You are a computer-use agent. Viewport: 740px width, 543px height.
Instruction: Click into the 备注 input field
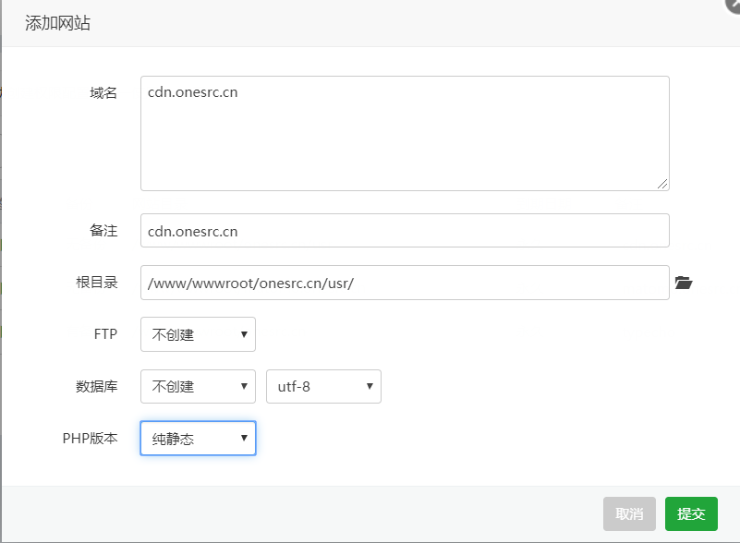[x=405, y=231]
